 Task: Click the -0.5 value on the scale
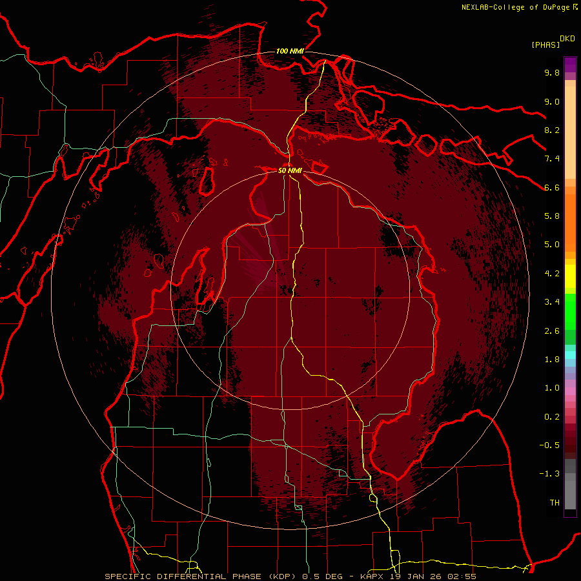point(549,445)
